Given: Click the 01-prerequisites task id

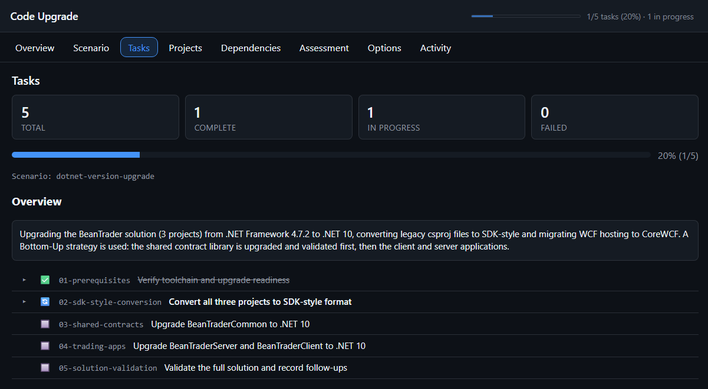Looking at the screenshot, I should pos(94,280).
